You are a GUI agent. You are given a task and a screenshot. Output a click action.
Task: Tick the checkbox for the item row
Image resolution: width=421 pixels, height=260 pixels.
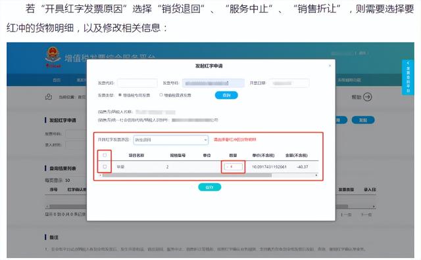coord(105,167)
